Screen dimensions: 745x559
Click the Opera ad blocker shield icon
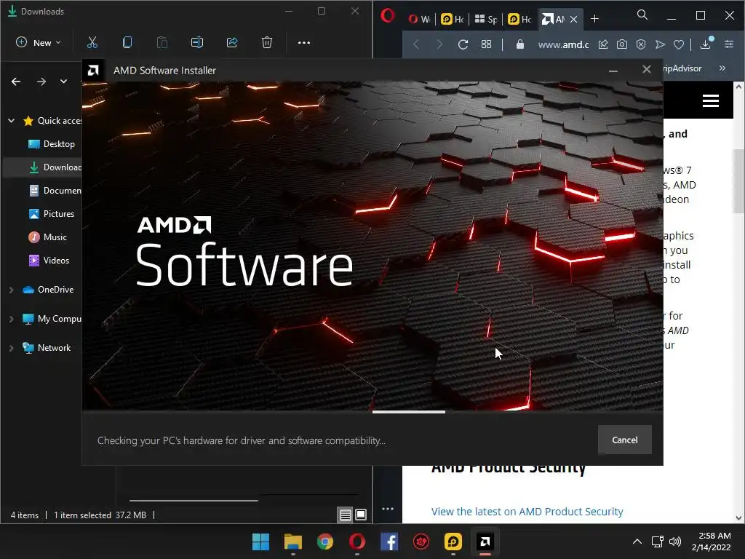(x=640, y=44)
